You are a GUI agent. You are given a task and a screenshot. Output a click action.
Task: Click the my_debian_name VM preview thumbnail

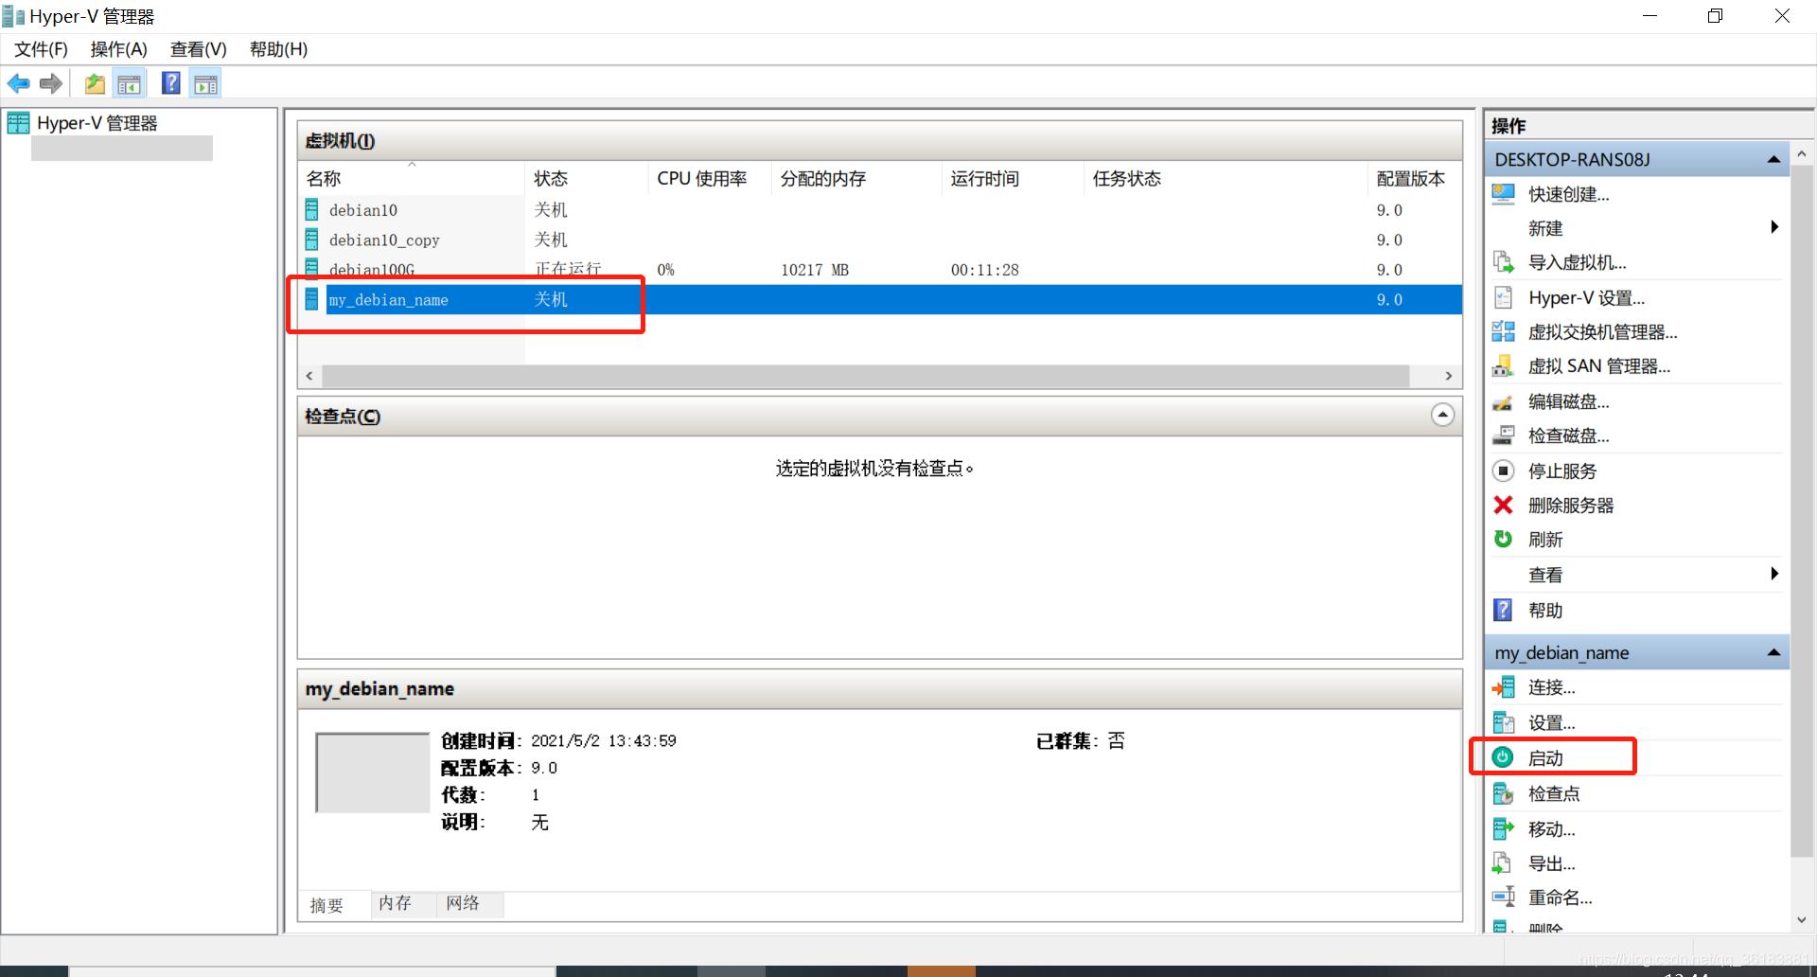pos(373,773)
